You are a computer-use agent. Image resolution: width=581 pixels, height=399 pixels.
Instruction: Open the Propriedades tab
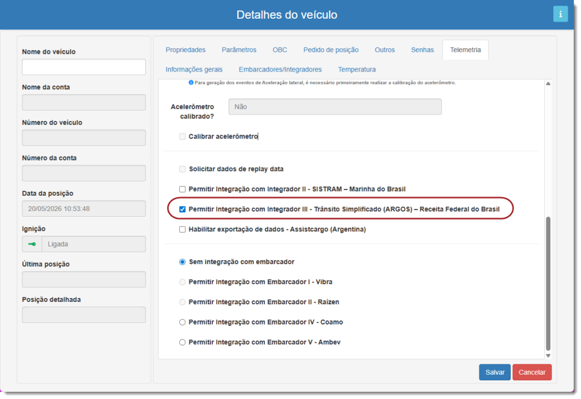tap(186, 50)
